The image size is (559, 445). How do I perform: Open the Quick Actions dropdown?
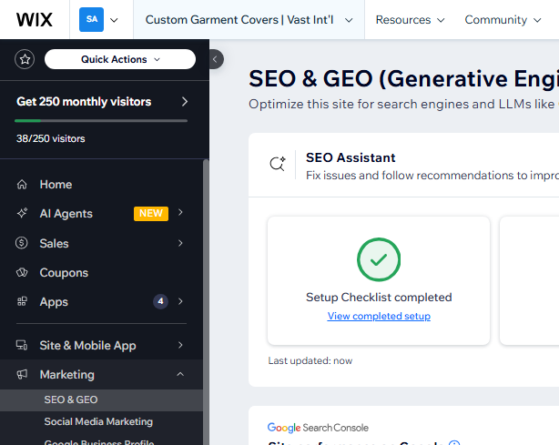pyautogui.click(x=120, y=59)
